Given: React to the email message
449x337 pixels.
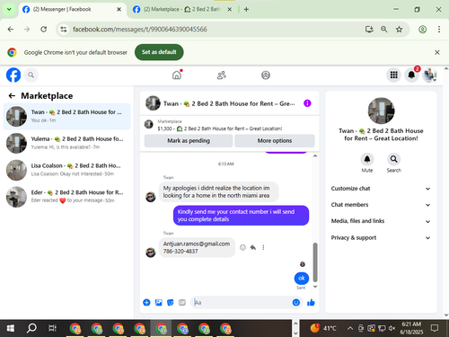Looking at the screenshot, I should click(x=242, y=247).
